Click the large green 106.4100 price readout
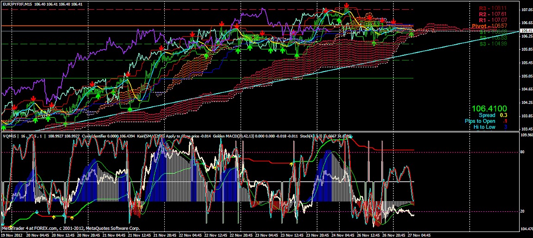 click(x=490, y=109)
